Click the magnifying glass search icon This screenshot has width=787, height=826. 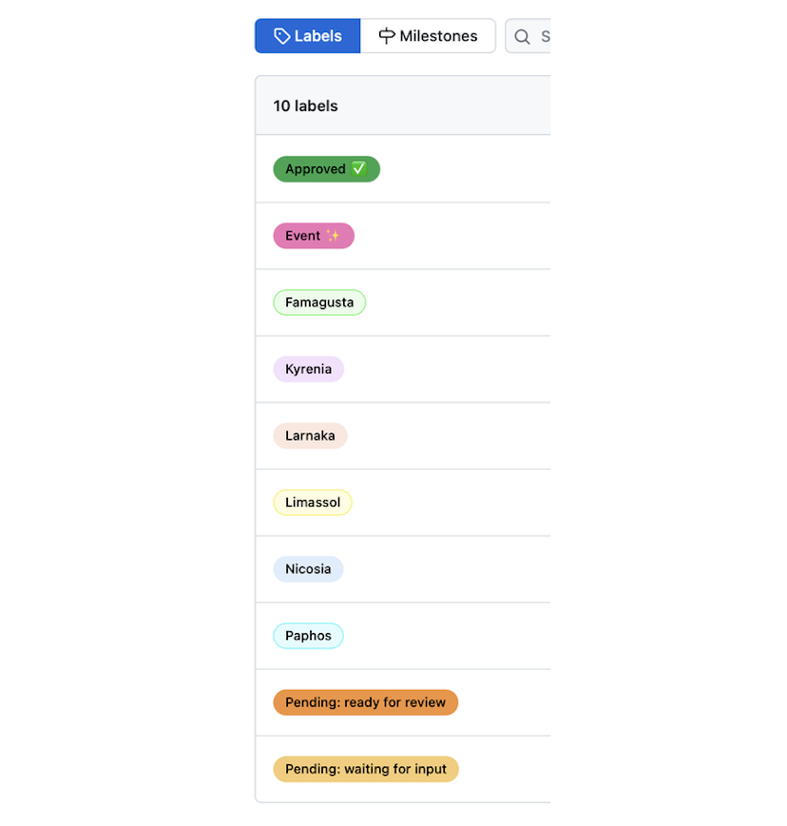pyautogui.click(x=521, y=36)
